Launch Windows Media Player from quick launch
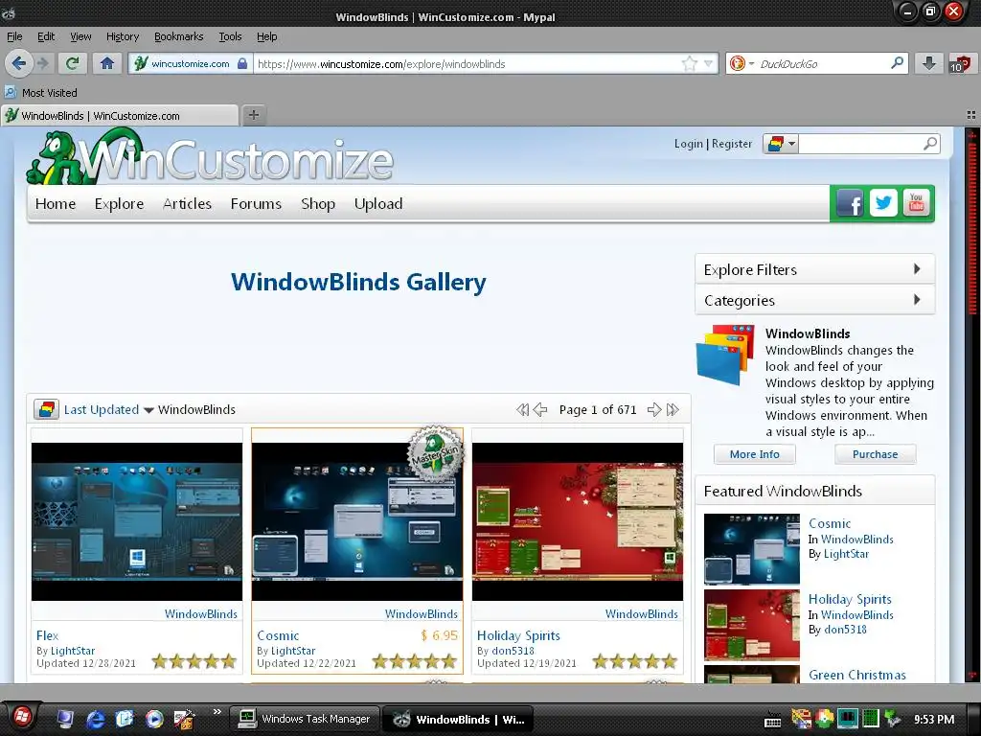 point(154,719)
